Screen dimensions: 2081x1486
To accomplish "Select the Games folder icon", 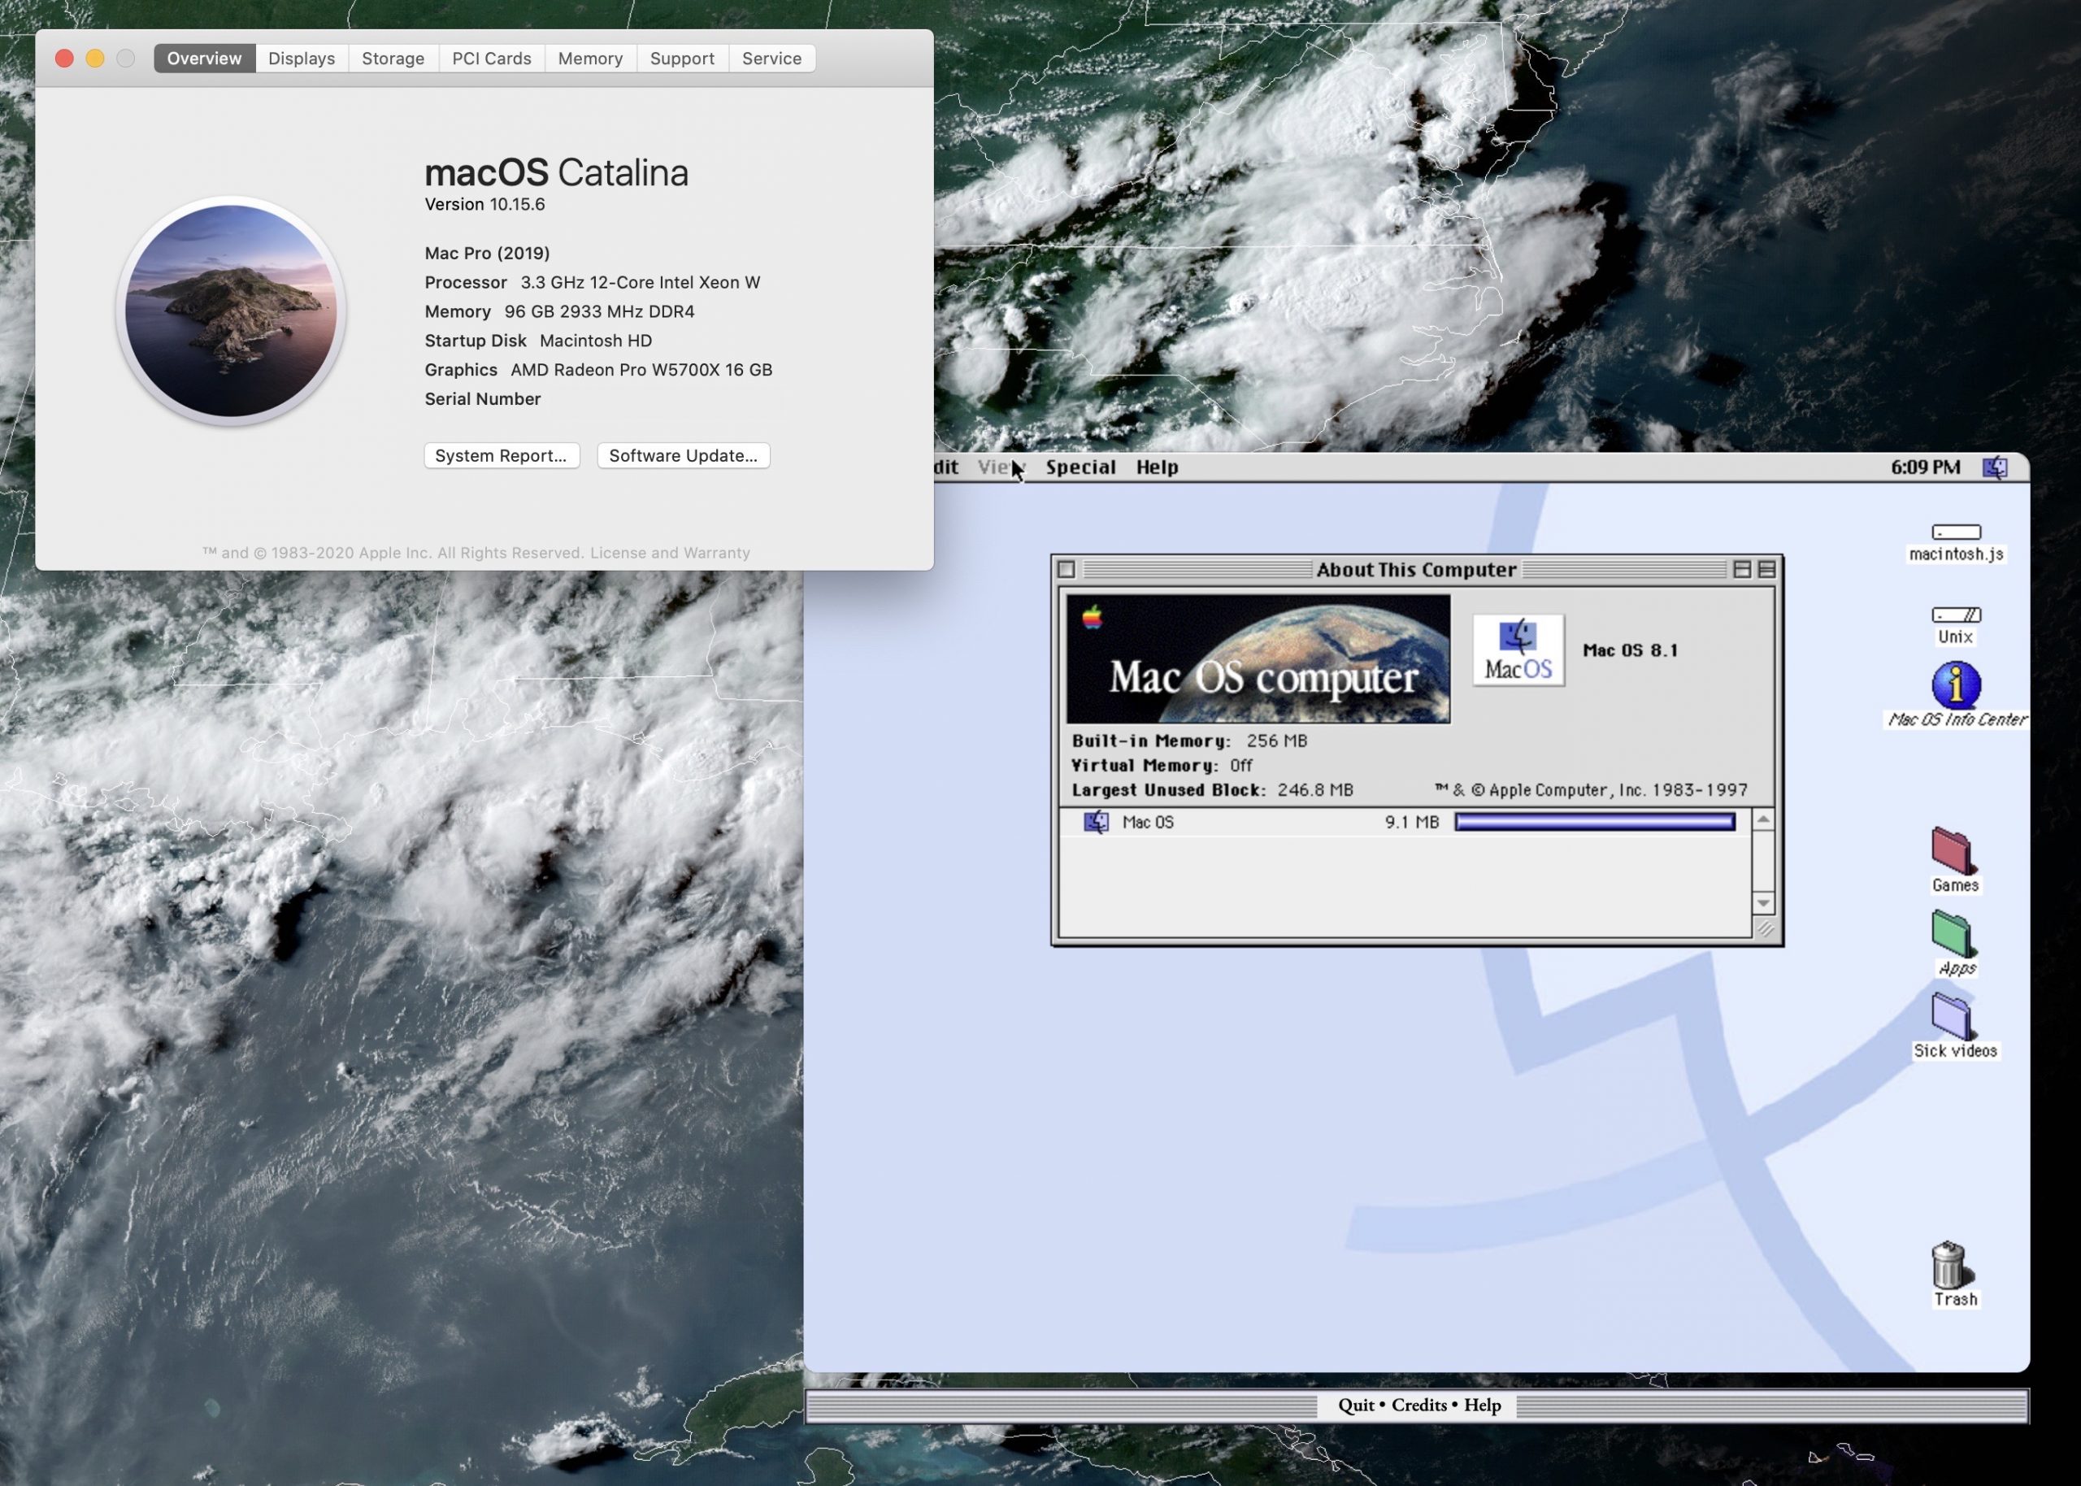I will (1953, 851).
